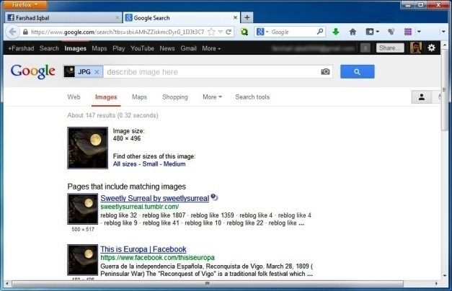Click the purple grid add-on icon
This screenshot has height=291, width=452.
coord(408,32)
